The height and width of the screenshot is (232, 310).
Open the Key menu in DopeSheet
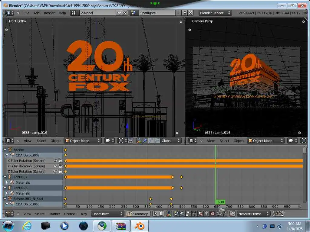pos(84,214)
